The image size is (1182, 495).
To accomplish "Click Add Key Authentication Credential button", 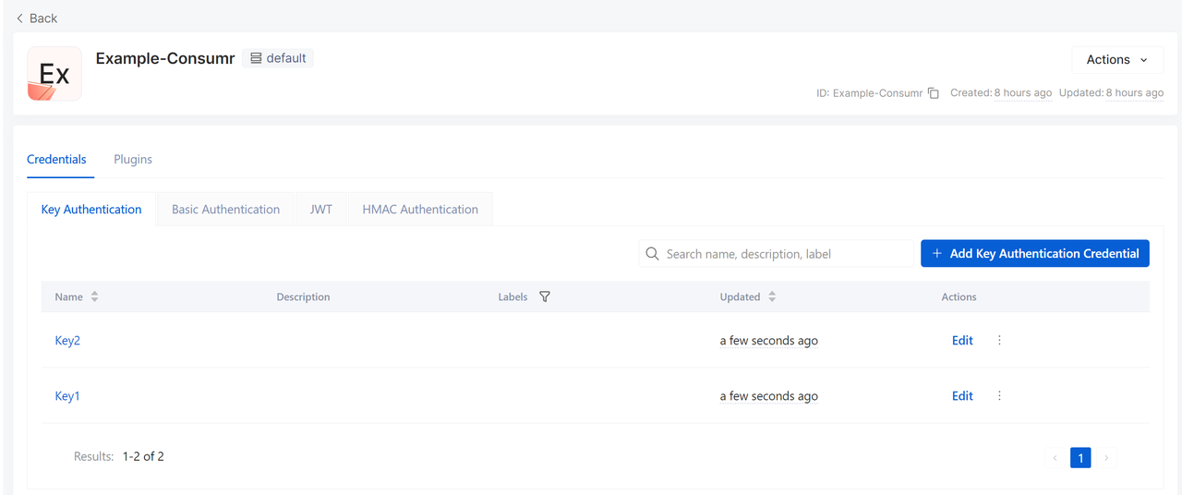I will pyautogui.click(x=1034, y=253).
